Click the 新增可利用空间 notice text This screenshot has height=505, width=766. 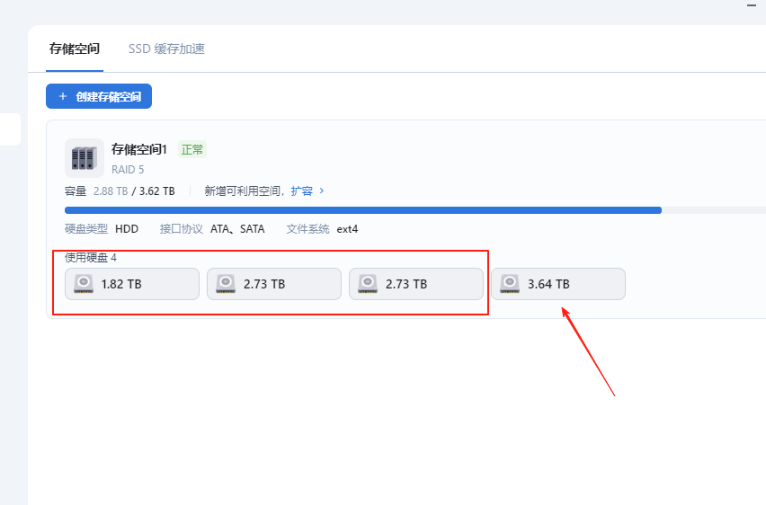245,191
